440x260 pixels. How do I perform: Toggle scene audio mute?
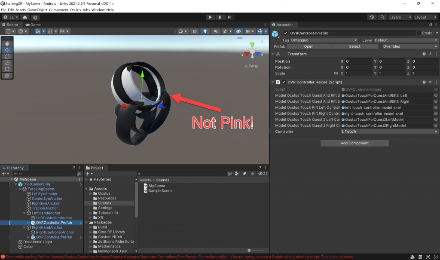pos(216,31)
